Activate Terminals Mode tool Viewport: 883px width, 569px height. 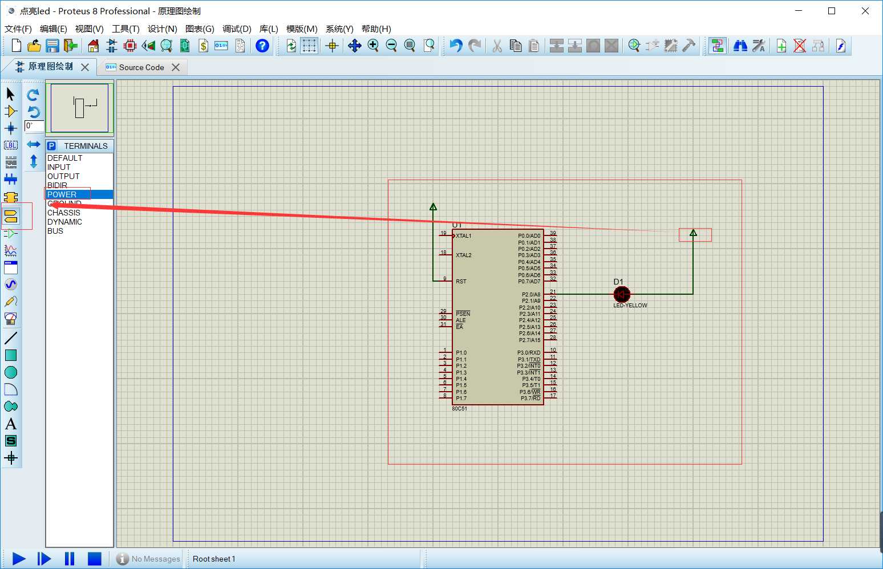click(10, 216)
